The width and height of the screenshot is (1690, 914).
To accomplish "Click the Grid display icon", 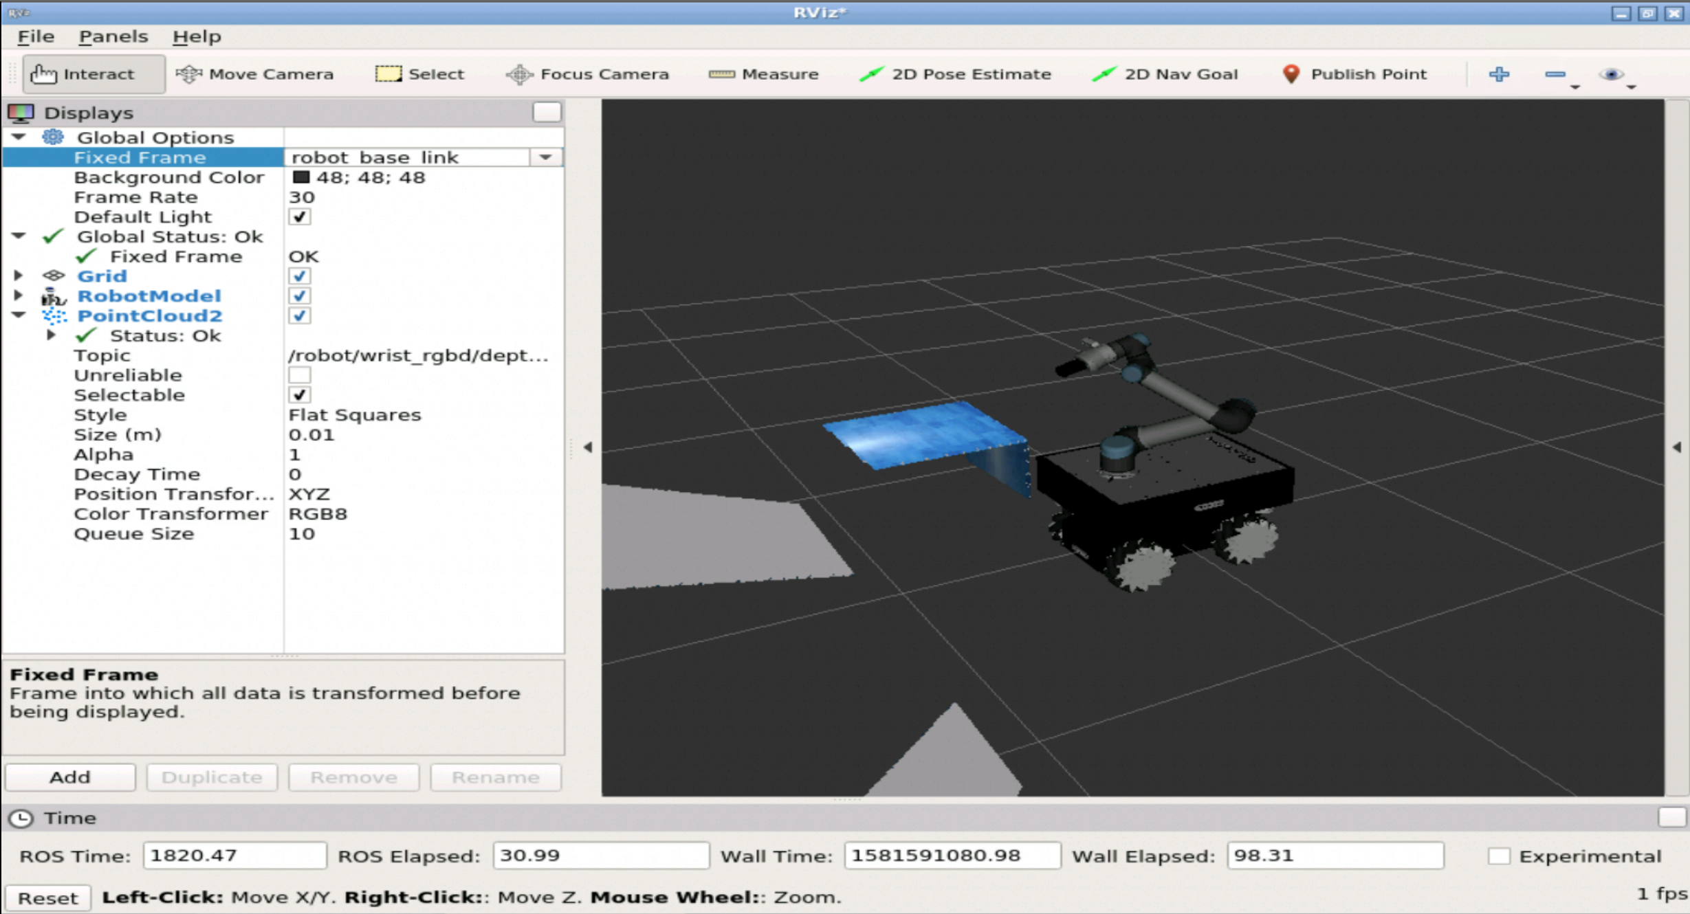I will 54,276.
